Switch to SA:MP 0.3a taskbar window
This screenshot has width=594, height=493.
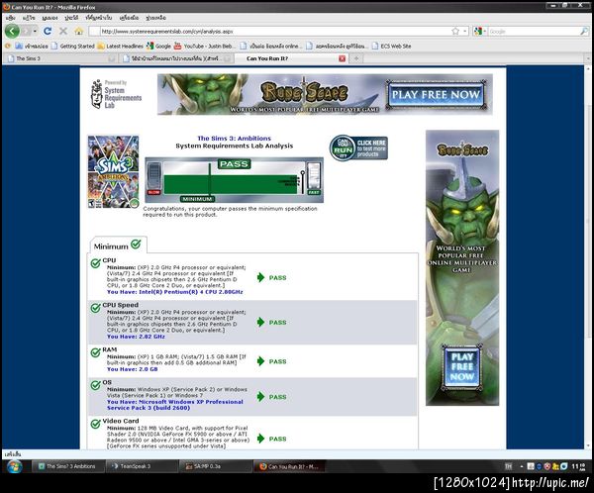(215, 466)
